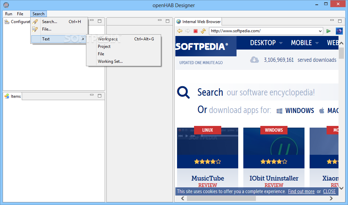This screenshot has width=348, height=205.
Task: Click the Softpedia logo
Action: (202, 46)
